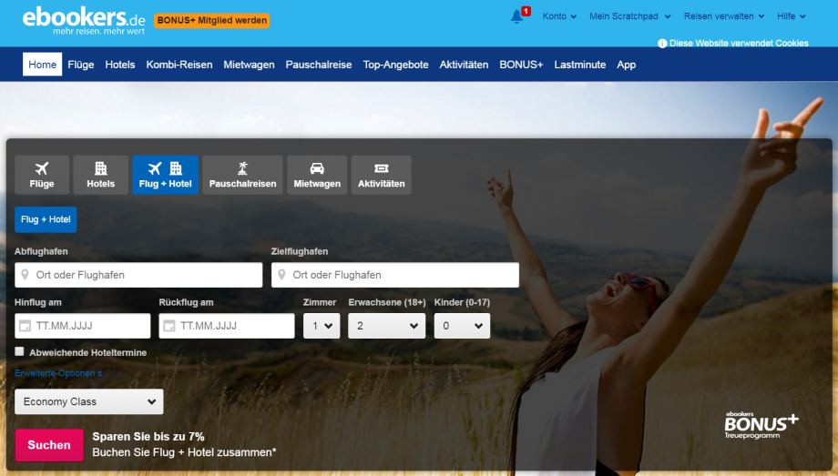
Task: Open the Kinder (0-17) dropdown
Action: (x=462, y=325)
